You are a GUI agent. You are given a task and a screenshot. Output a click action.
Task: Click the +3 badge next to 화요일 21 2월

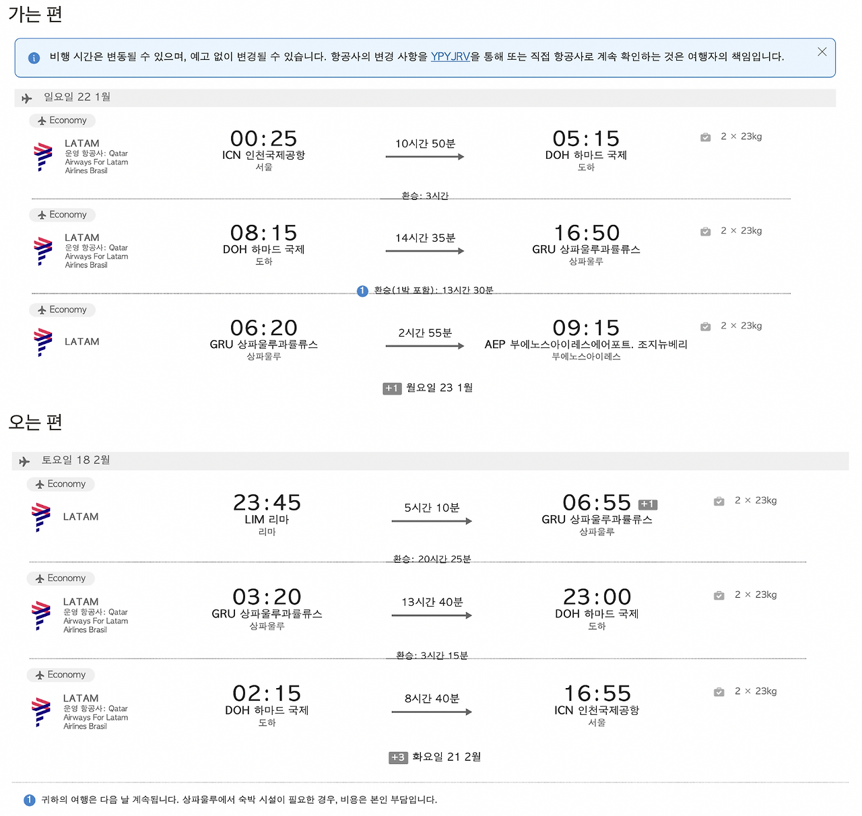[x=398, y=757]
